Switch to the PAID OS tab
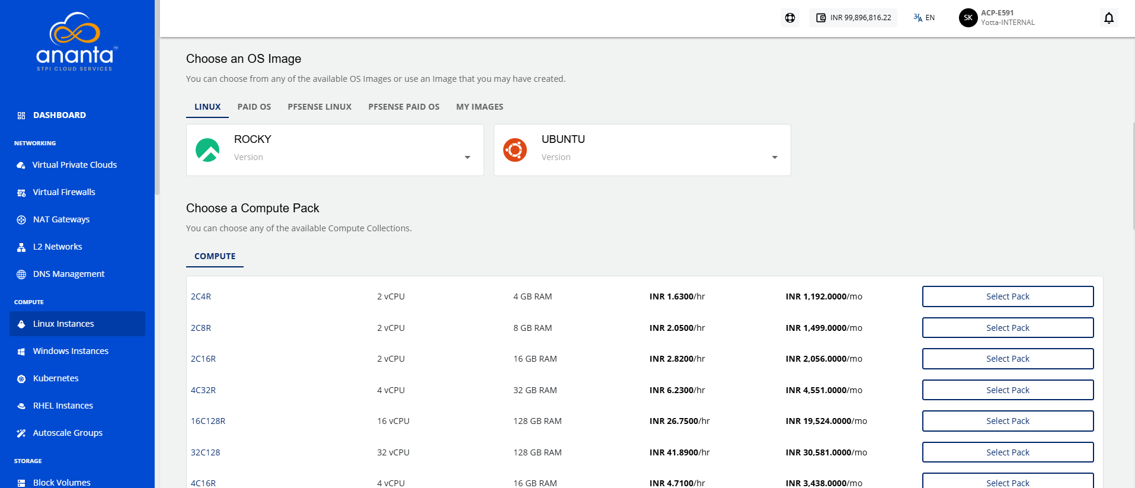 (x=254, y=107)
